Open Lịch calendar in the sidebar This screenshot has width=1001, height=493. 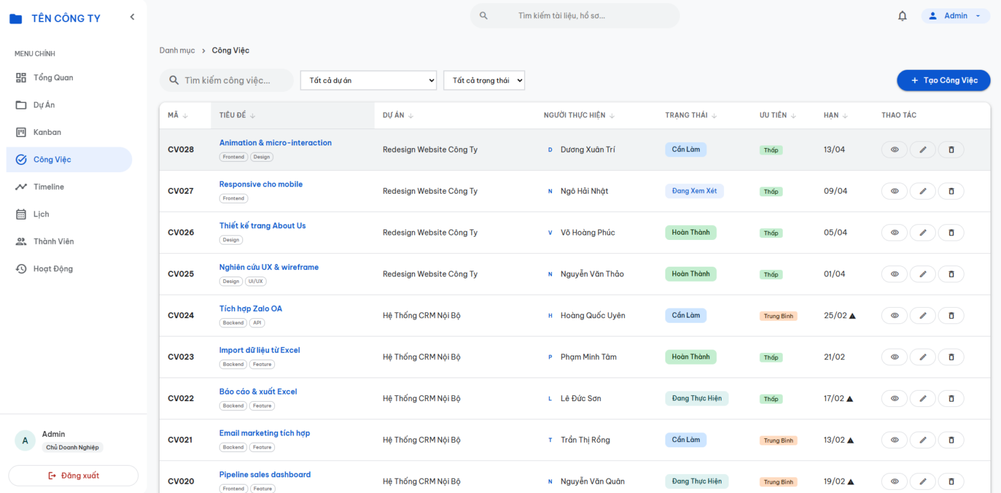(69, 215)
